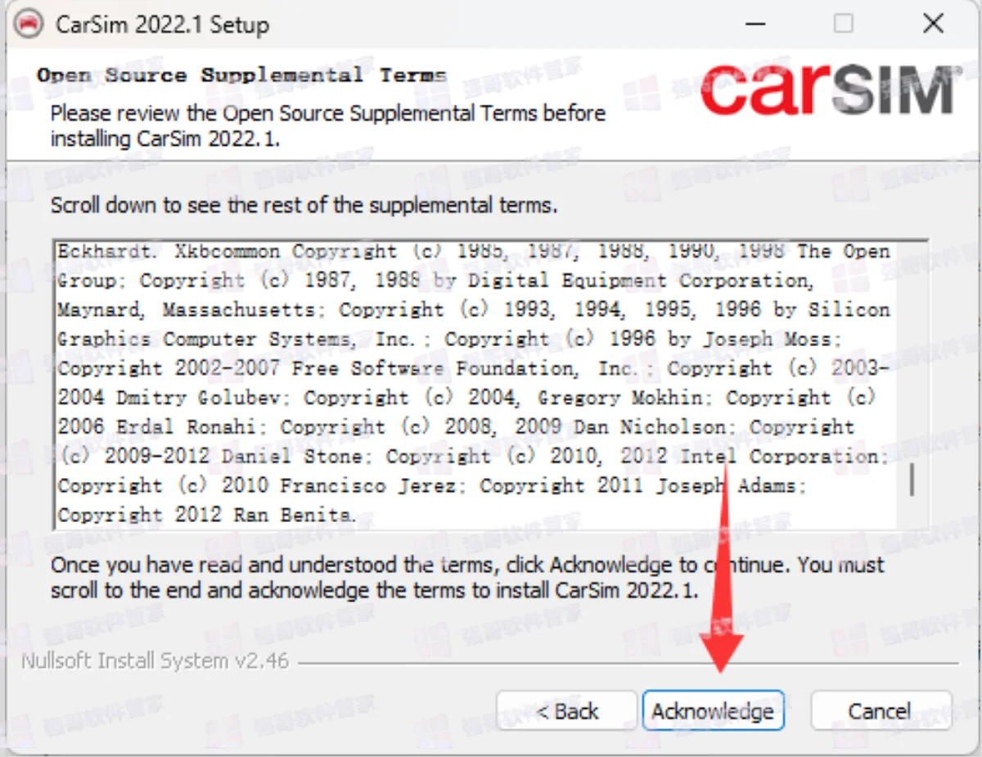This screenshot has height=757, width=982.
Task: Click the line 'Copyright (c) 2010 Francisco Jerez'
Action: click(432, 485)
